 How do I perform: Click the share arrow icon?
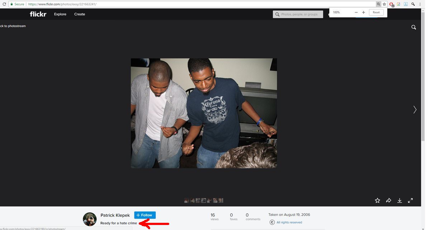coord(388,201)
